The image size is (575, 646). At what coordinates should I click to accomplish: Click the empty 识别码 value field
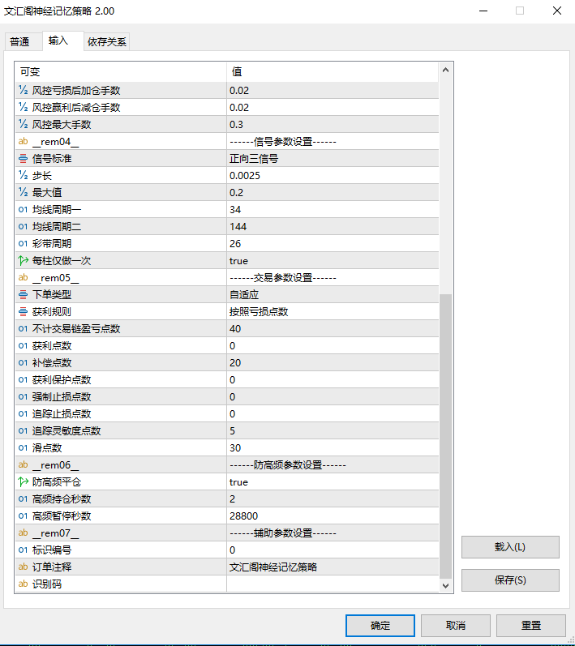332,584
